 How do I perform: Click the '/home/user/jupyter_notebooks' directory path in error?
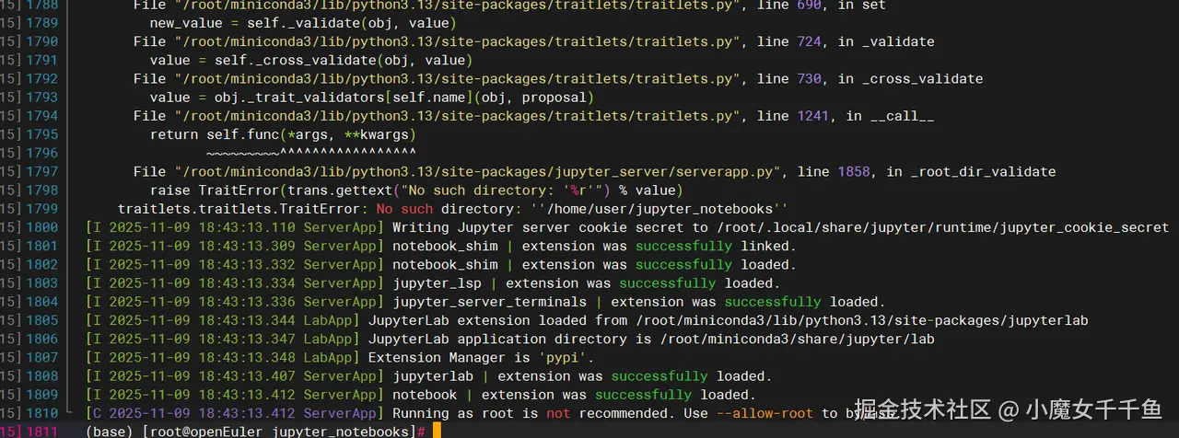pyautogui.click(x=660, y=209)
